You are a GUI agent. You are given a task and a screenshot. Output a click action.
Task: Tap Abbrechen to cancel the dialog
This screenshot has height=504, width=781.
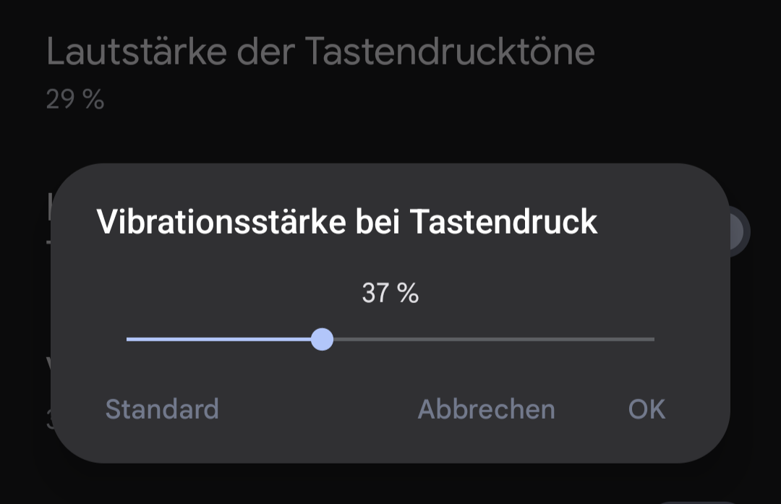(x=486, y=409)
